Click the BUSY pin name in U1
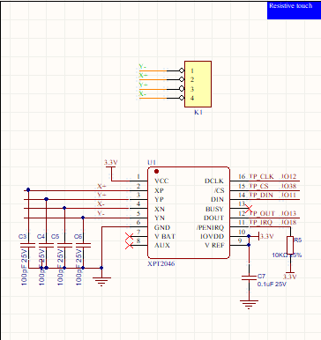The width and height of the screenshot is (321, 340). tap(214, 209)
